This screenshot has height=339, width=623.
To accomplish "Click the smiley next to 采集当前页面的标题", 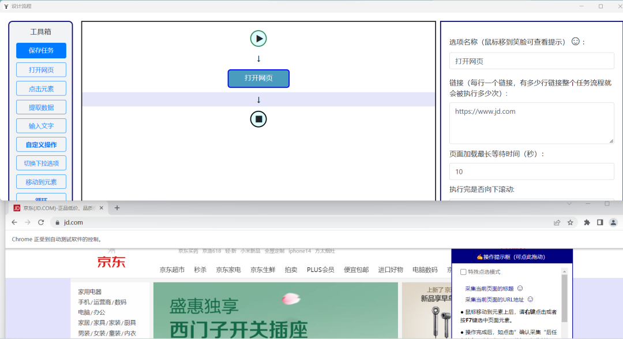I will (x=520, y=289).
